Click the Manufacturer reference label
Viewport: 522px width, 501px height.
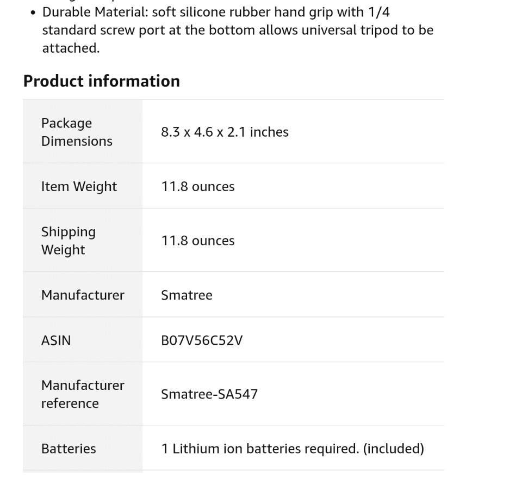pos(83,394)
